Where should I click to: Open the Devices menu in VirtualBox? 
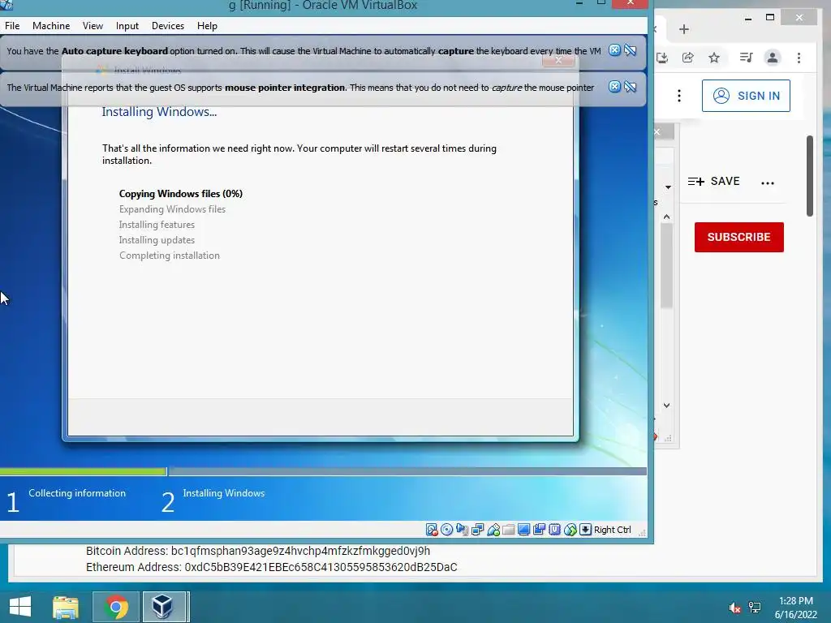click(x=168, y=25)
